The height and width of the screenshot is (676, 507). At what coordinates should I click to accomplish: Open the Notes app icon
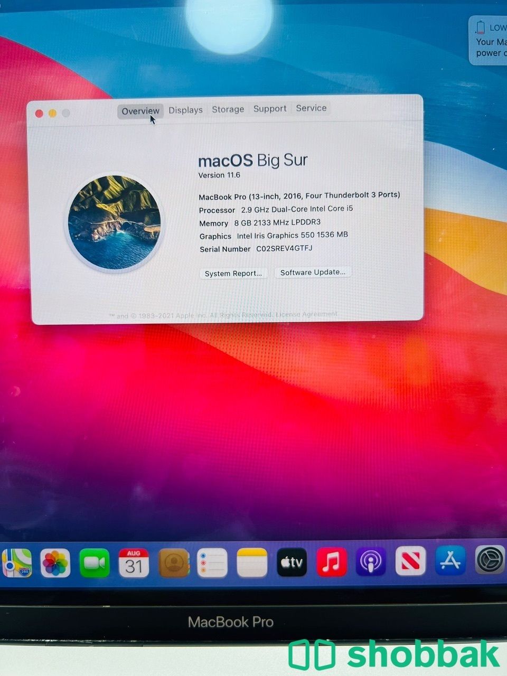tap(252, 563)
